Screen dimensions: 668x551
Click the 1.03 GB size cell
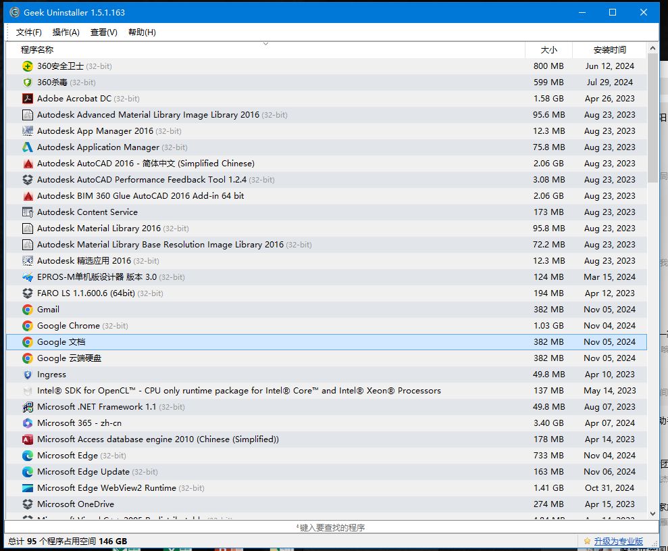pyautogui.click(x=548, y=326)
